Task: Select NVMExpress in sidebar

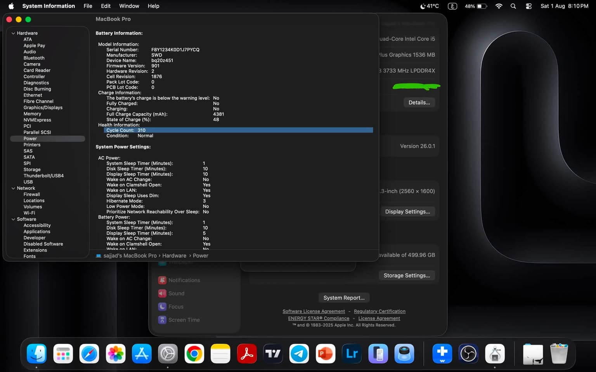Action: point(37,120)
